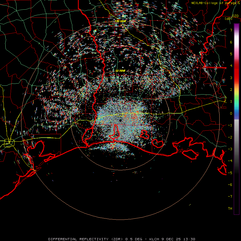This screenshot has width=241, height=241.
Task: Click the 1 tick label on color scale
Action: coord(231,101)
